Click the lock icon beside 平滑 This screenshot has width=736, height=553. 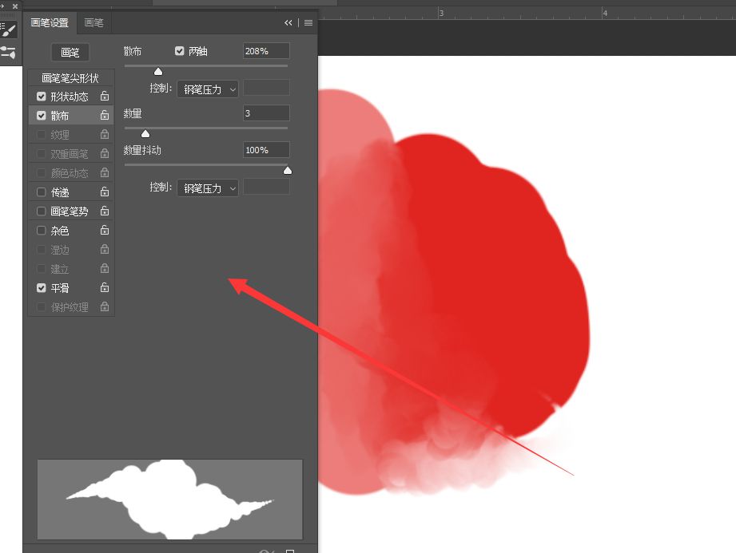coord(105,288)
